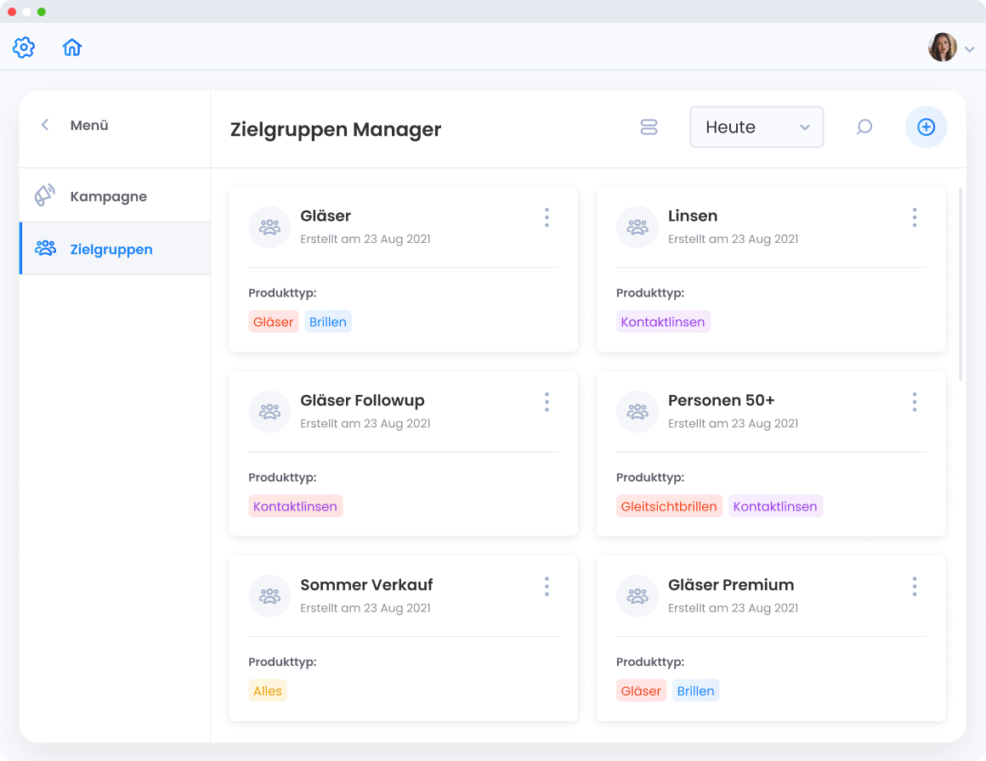The width and height of the screenshot is (986, 761).
Task: Select Zielgruppen in the sidebar
Action: (110, 249)
